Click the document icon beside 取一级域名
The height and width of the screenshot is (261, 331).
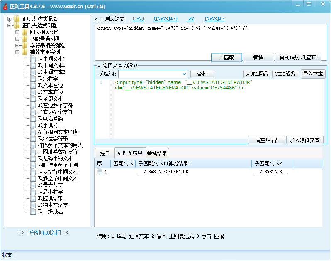coord(33,212)
